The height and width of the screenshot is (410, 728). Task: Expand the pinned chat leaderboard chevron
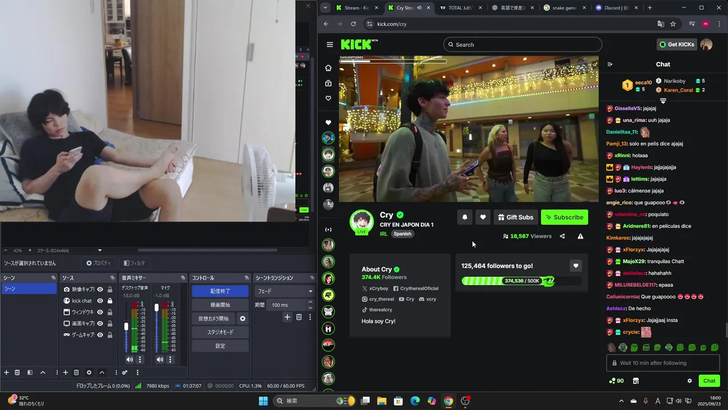pyautogui.click(x=663, y=100)
